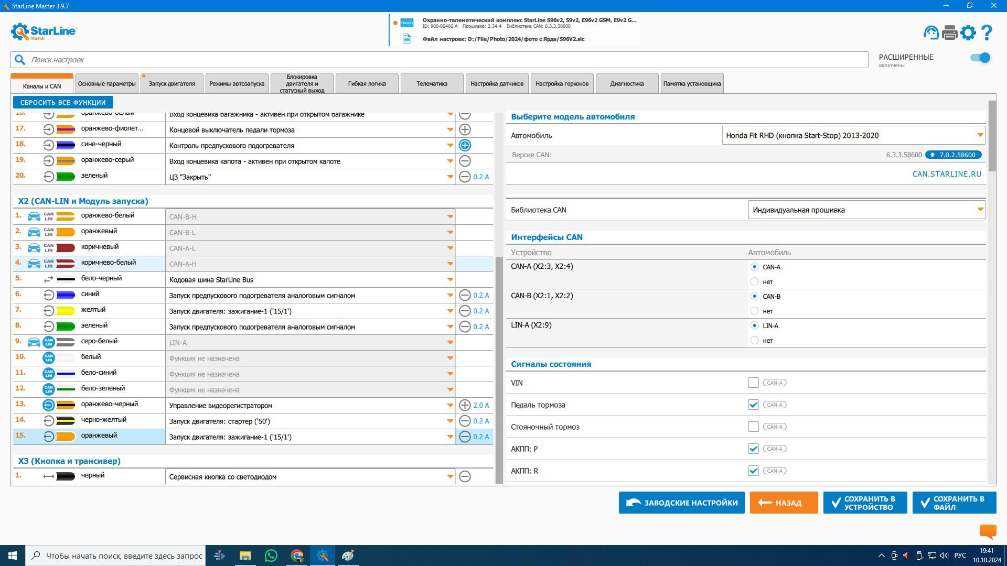Select the CAN-B radio button
This screenshot has height=566, width=1007.
(754, 296)
